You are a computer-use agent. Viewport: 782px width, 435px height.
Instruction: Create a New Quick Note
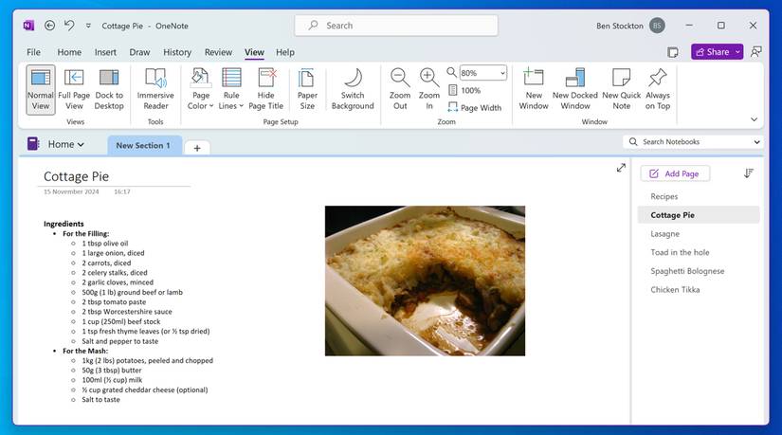point(622,90)
